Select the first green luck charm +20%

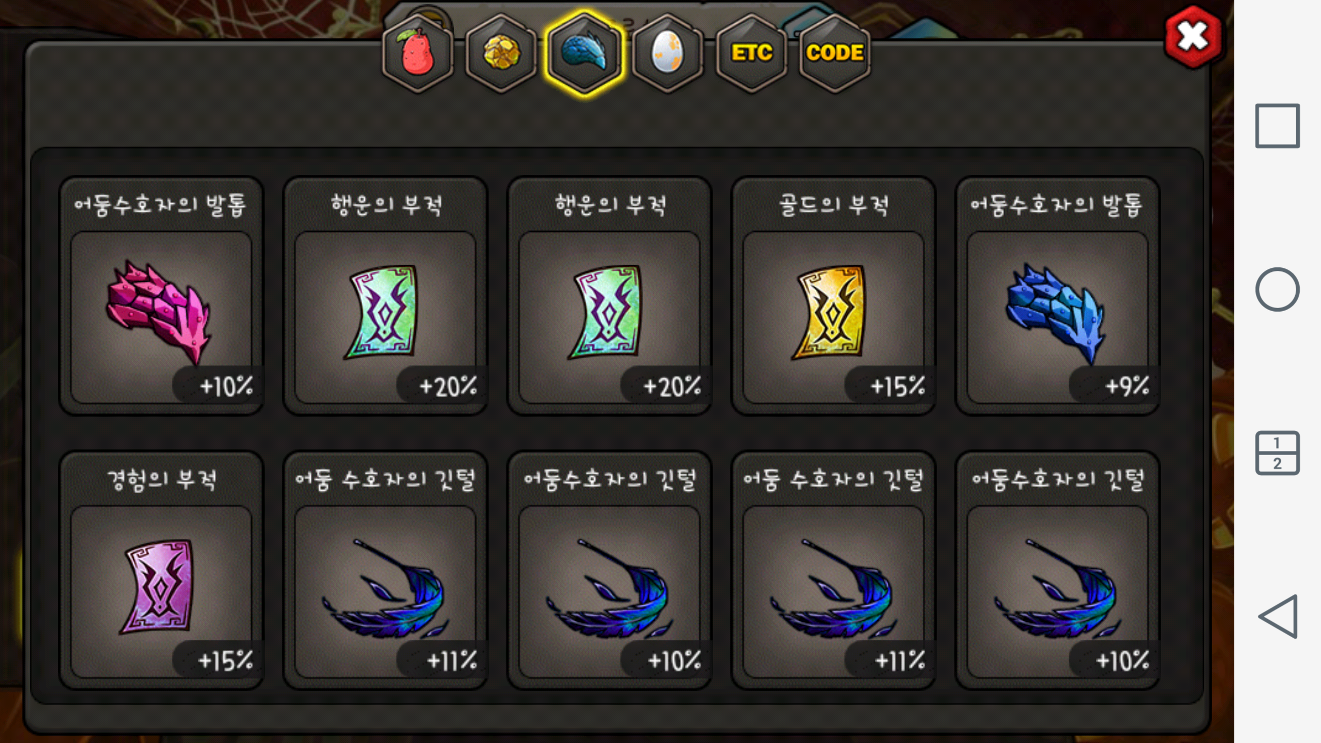[x=385, y=296]
